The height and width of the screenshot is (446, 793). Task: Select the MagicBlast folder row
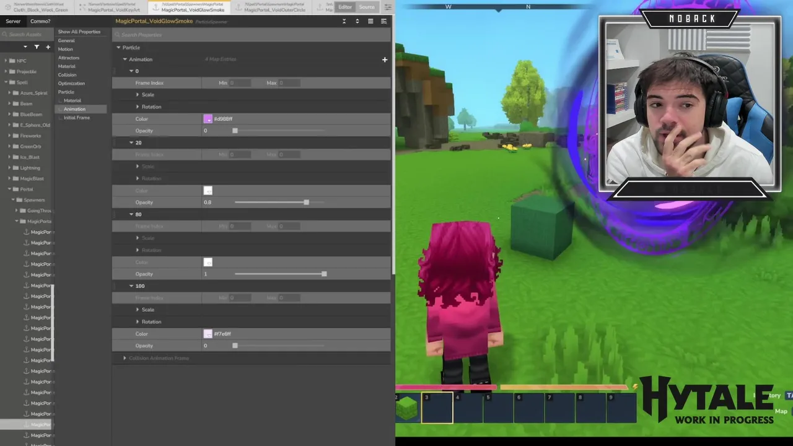pos(27,178)
